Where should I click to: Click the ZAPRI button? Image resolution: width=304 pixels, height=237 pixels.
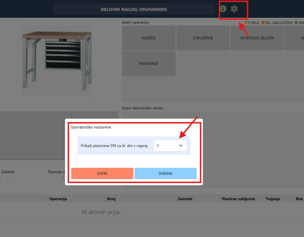[x=102, y=174]
